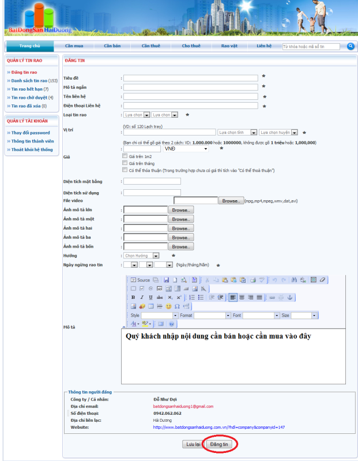Open the 'Cần thuê' menu item
Screen dimensions: 358x461
151,46
